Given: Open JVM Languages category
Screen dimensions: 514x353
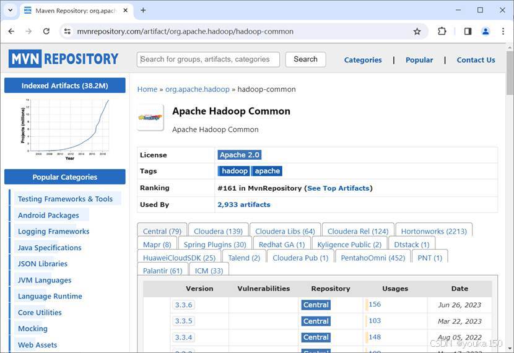Looking at the screenshot, I should [x=45, y=281].
